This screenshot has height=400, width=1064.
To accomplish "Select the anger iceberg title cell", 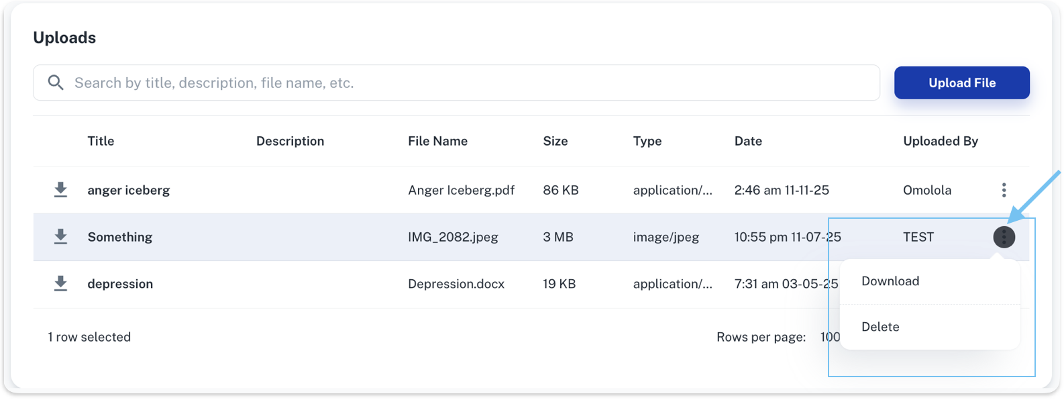I will coord(128,190).
